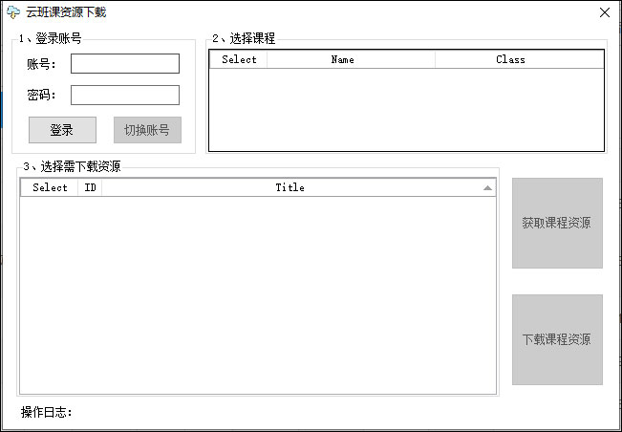Click the 切换账号 switch account button

tap(147, 130)
